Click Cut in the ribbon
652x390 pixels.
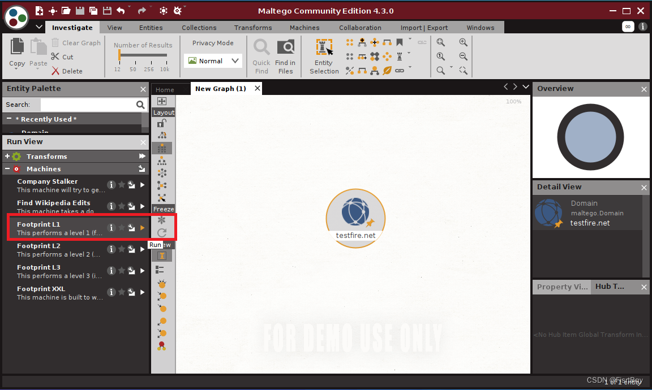click(62, 57)
